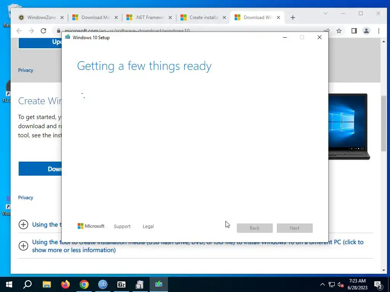
Task: Close the WindowsZone tab
Action: point(62,17)
